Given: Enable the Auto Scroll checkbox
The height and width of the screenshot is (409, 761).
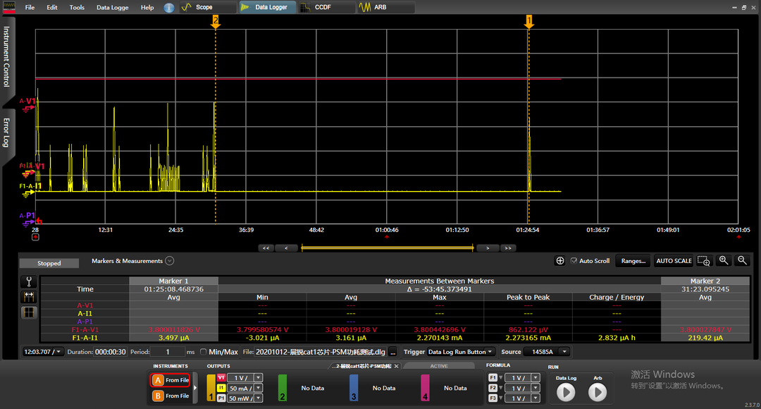Looking at the screenshot, I should (574, 261).
